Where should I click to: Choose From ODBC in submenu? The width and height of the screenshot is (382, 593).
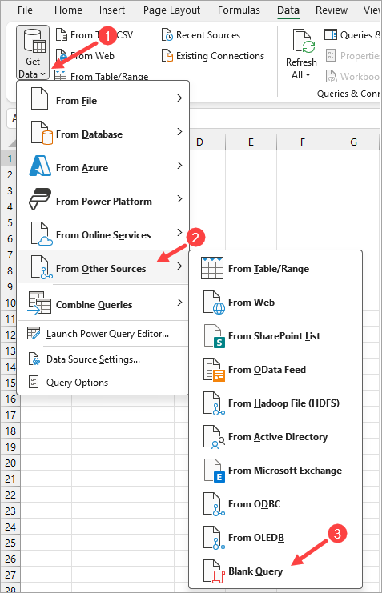tap(275, 503)
